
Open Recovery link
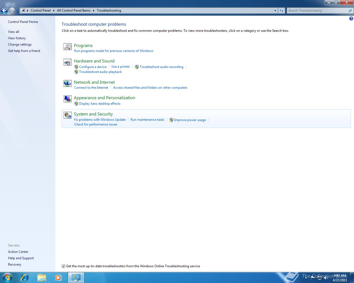coord(15,264)
